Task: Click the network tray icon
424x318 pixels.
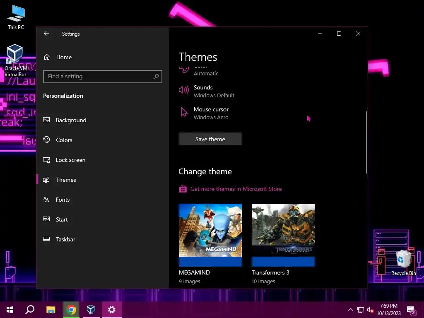Action: [x=361, y=310]
